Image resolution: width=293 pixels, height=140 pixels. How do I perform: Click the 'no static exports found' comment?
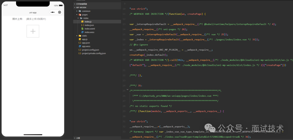[x=151, y=106]
